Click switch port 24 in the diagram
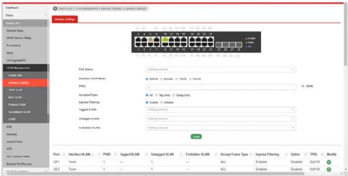The height and width of the screenshot is (176, 348). (x=211, y=40)
